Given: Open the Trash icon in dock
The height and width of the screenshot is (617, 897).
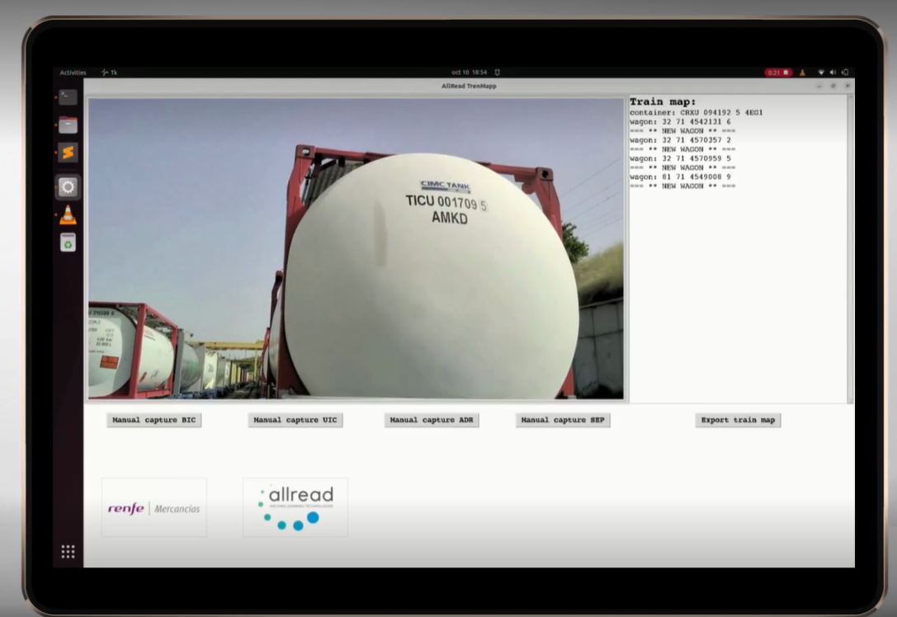Looking at the screenshot, I should pyautogui.click(x=68, y=243).
